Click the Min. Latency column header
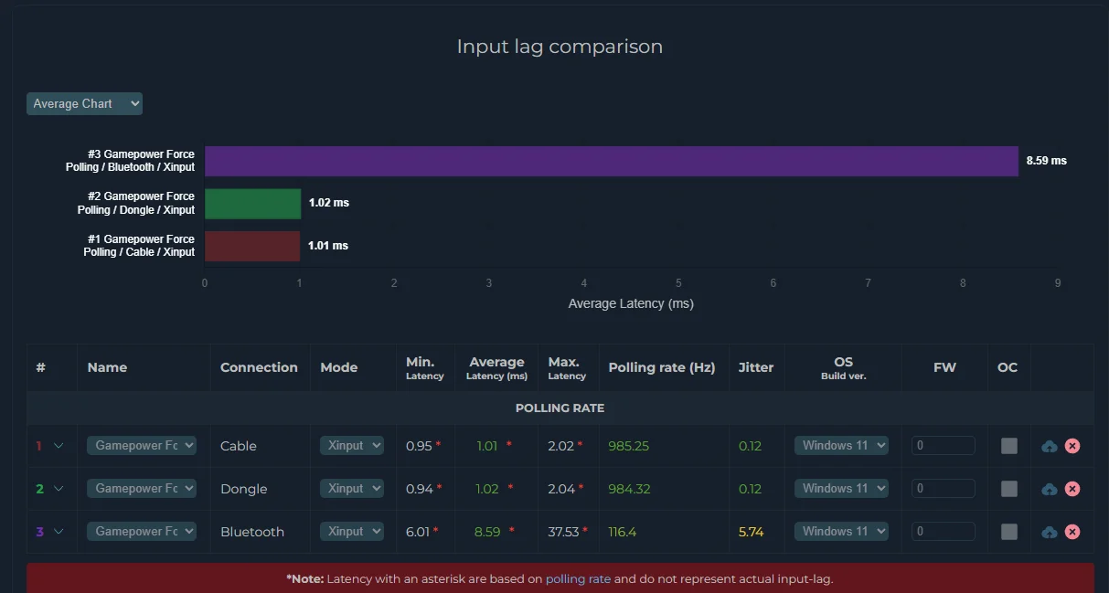The image size is (1109, 593). [x=425, y=368]
